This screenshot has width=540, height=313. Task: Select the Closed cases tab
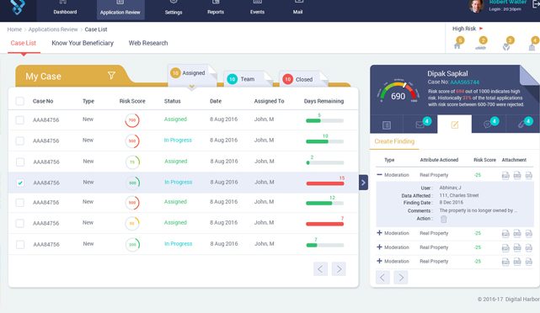point(304,79)
